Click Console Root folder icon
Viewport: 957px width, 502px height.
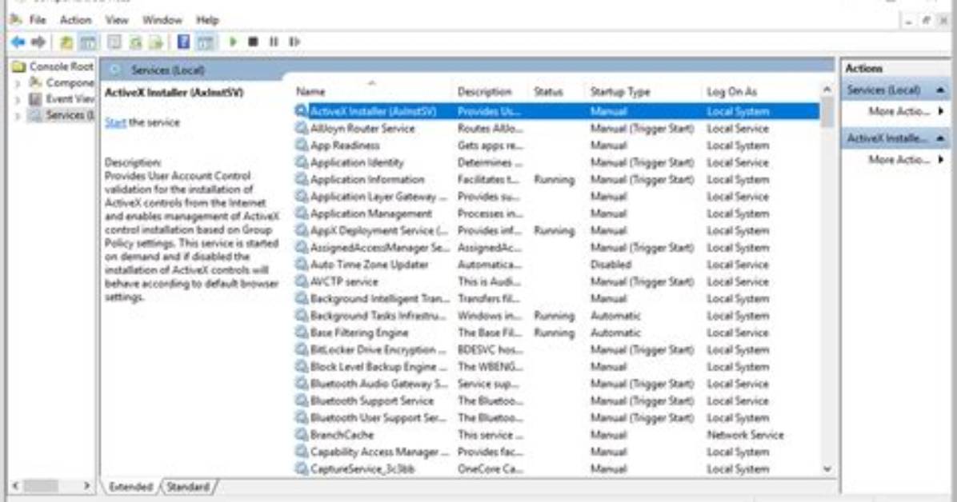(x=19, y=66)
